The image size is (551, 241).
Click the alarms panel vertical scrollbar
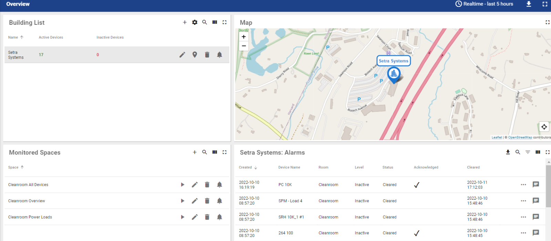[548, 186]
